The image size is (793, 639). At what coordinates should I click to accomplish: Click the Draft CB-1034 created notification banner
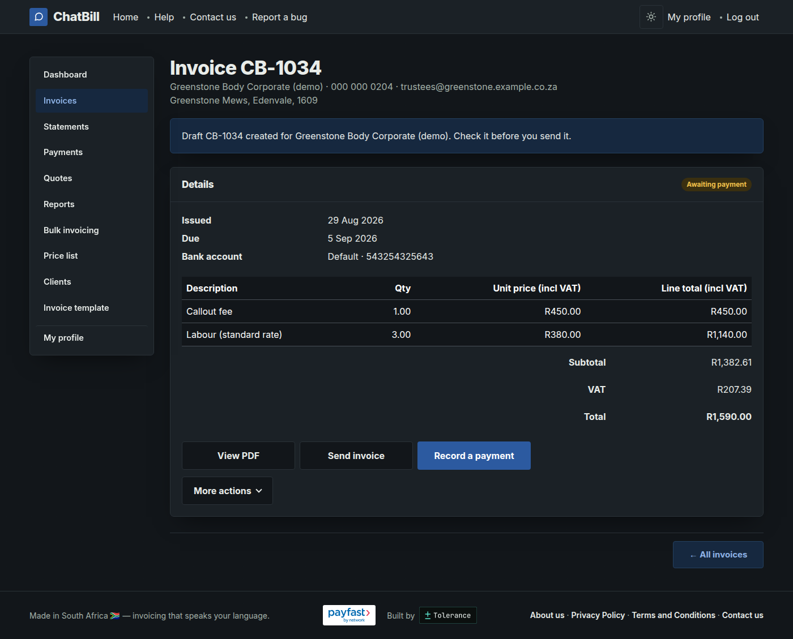tap(467, 136)
